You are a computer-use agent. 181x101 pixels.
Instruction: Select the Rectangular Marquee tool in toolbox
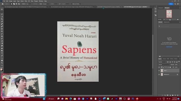(x=2, y=12)
